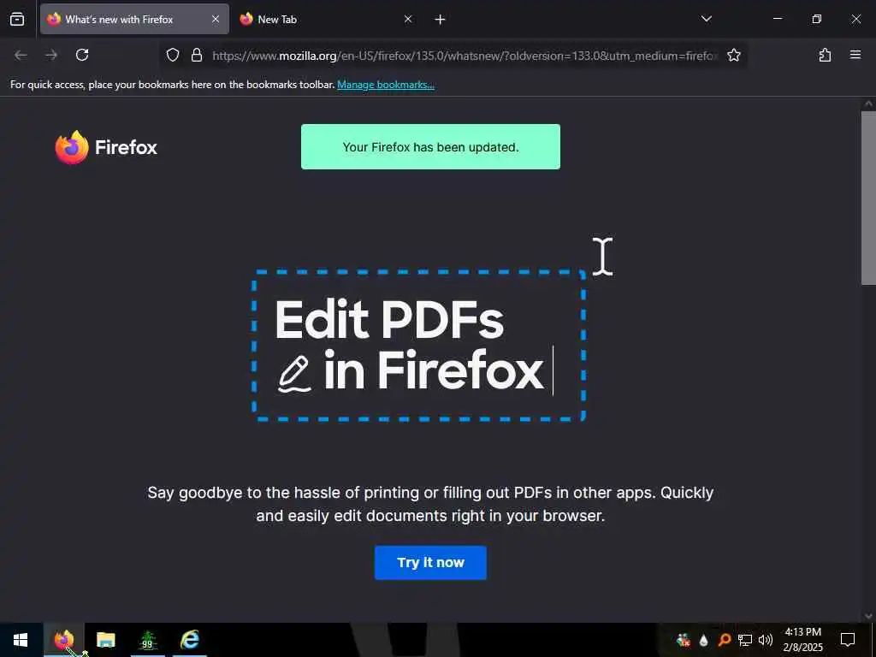876x657 pixels.
Task: Open Manage bookmarks link
Action: pos(386,85)
